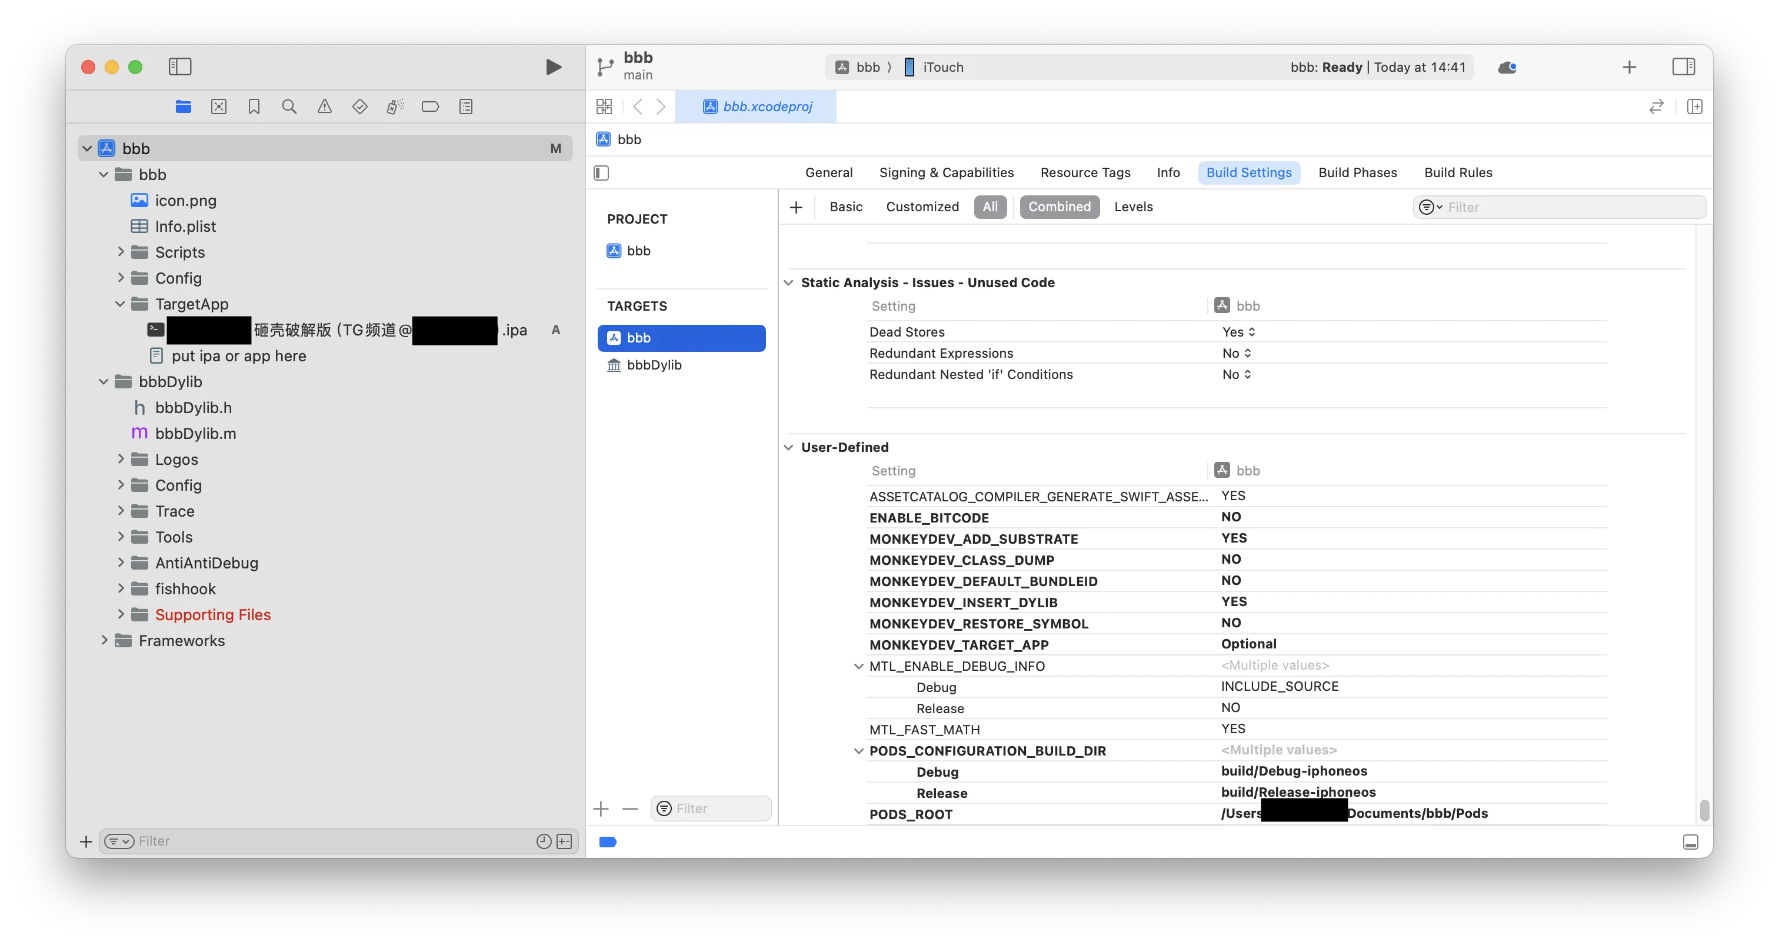This screenshot has height=945, width=1779.
Task: Switch to Levels view
Action: pos(1133,207)
